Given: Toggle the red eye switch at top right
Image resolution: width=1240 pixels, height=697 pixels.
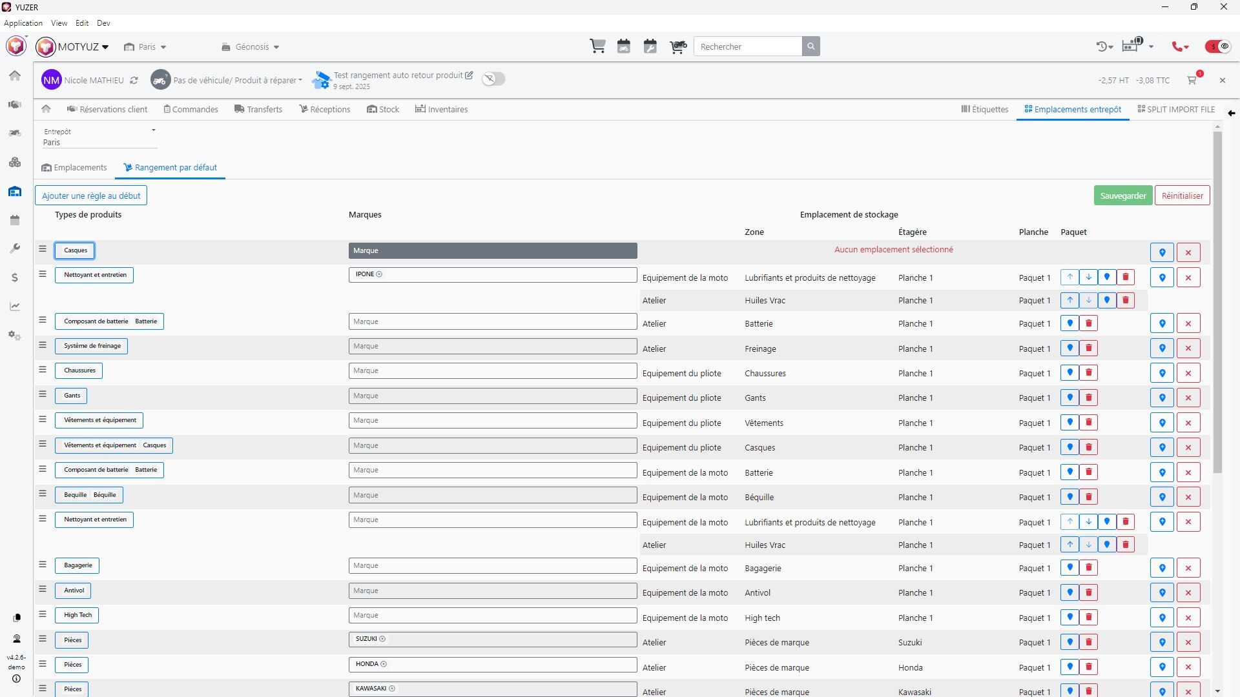Looking at the screenshot, I should pyautogui.click(x=1218, y=46).
